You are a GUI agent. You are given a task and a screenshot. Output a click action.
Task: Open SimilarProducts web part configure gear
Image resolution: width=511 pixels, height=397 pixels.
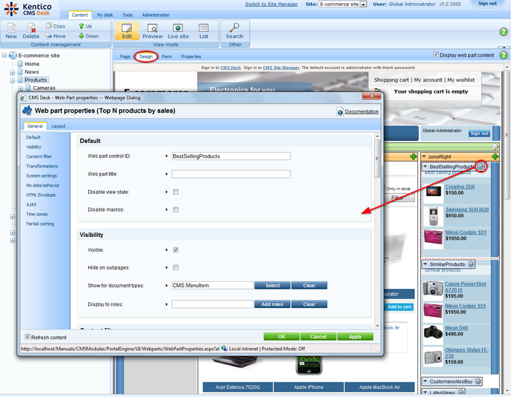pos(471,264)
